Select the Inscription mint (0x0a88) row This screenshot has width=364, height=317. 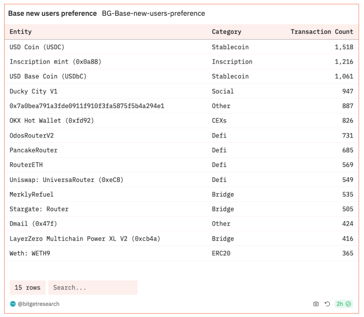pyautogui.click(x=181, y=62)
